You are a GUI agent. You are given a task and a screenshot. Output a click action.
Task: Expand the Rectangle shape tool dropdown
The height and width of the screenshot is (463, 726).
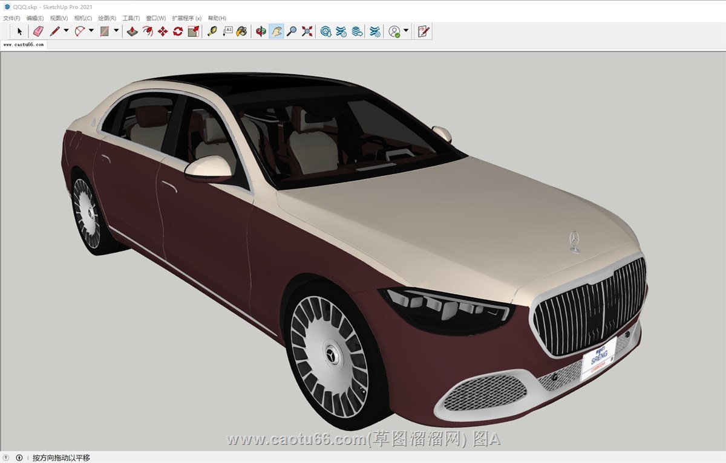(x=116, y=31)
